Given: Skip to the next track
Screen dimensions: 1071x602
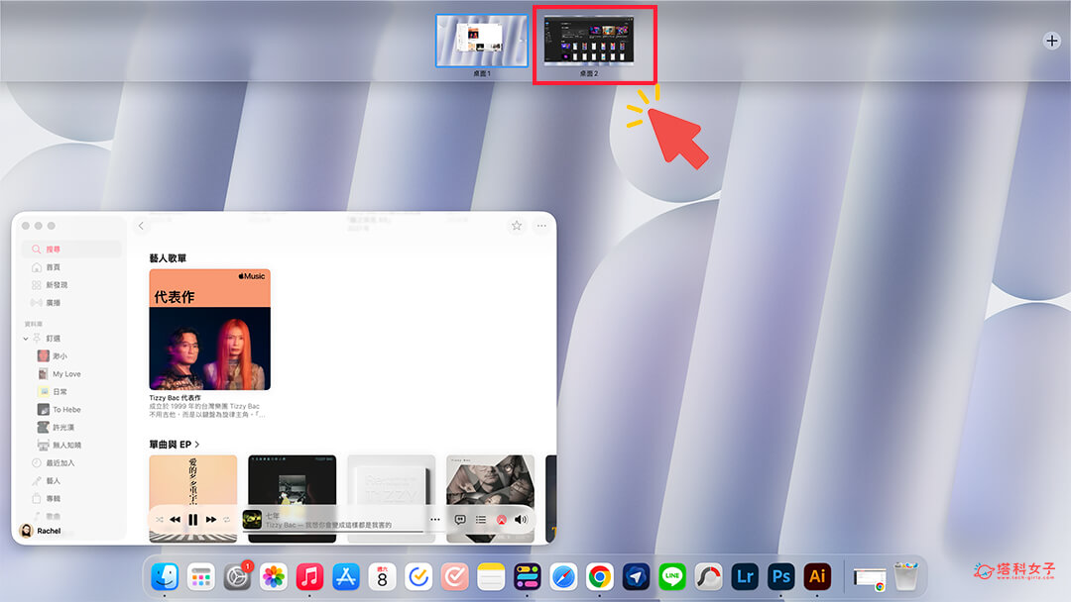Looking at the screenshot, I should pyautogui.click(x=210, y=519).
